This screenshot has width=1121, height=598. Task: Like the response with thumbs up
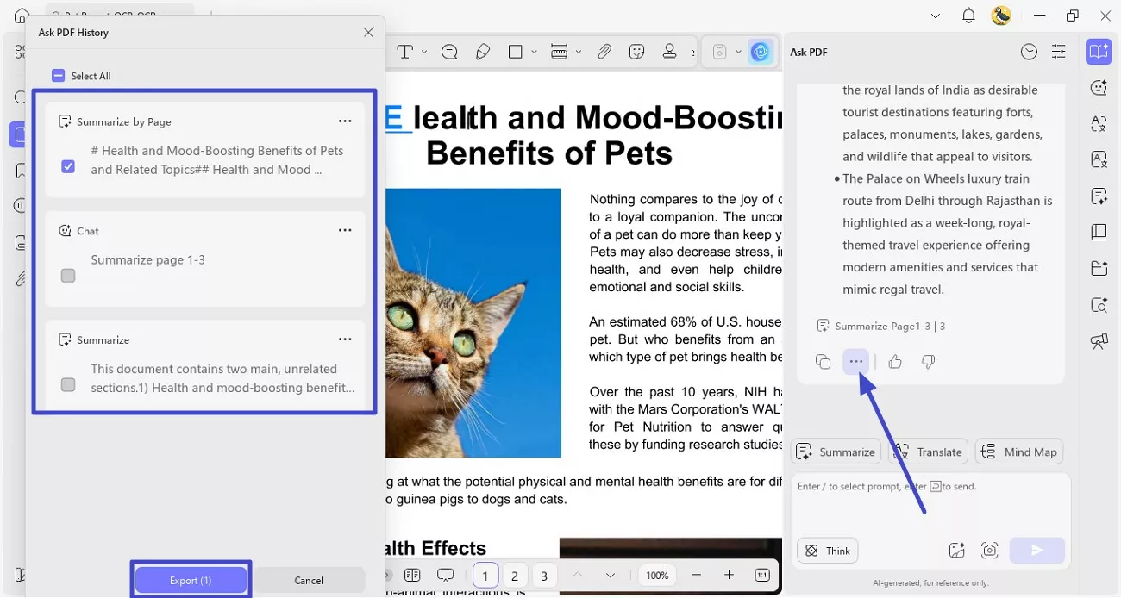pos(895,362)
